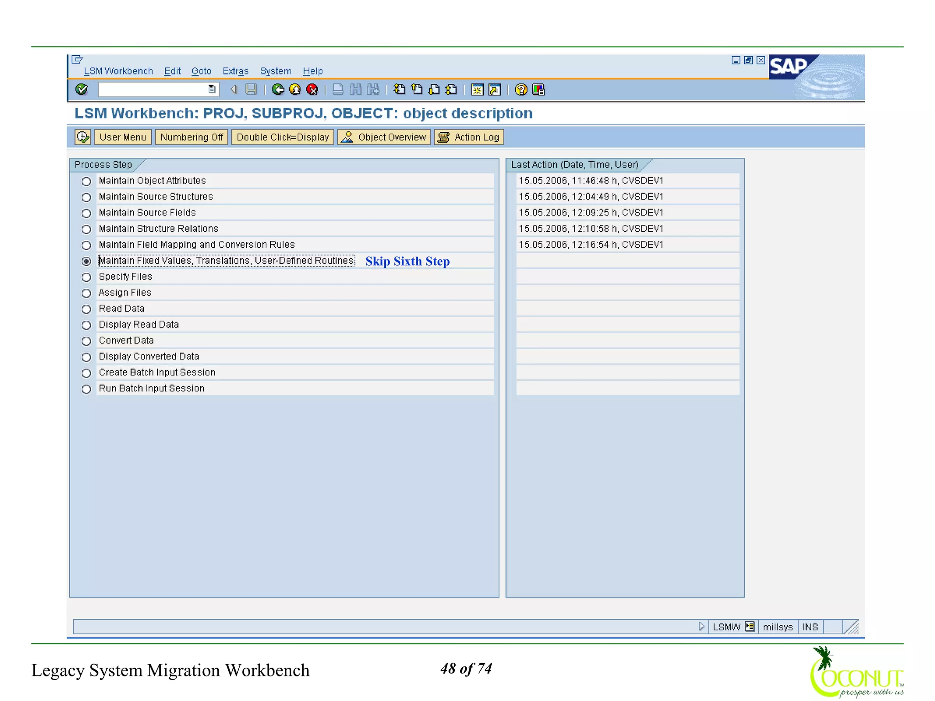Open the System menu
Viewport: 935px width, 701px height.
276,71
